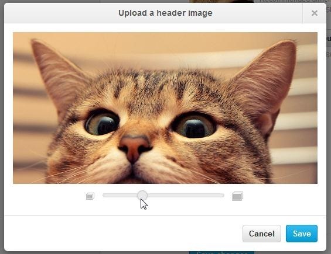This screenshot has width=331, height=254.
Task: Click the large zoom-in image icon
Action: [x=237, y=196]
